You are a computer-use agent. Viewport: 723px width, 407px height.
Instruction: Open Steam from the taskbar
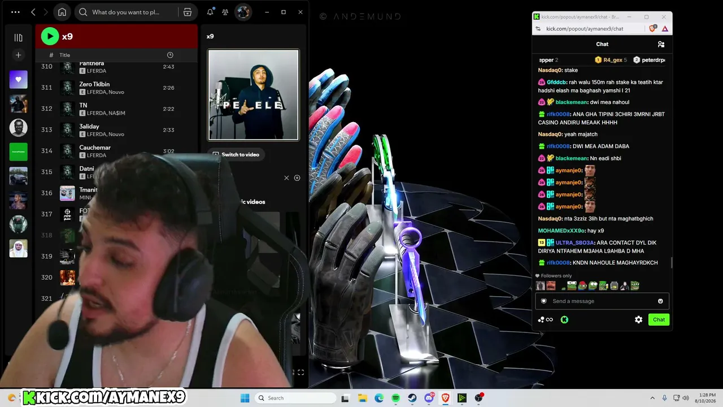pyautogui.click(x=412, y=398)
